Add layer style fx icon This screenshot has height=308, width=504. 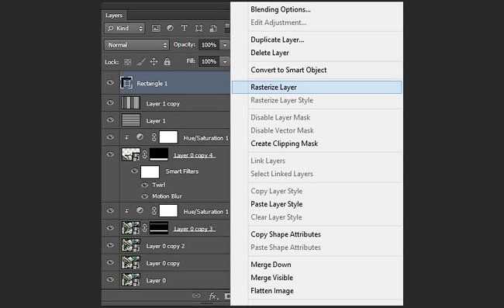[x=212, y=296]
